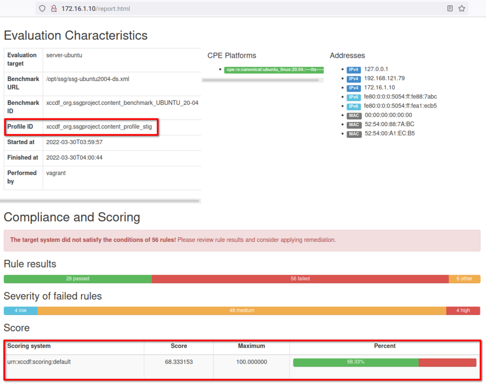Click the IPv4 badge beside 192.168.121.79
The height and width of the screenshot is (386, 486).
point(354,78)
